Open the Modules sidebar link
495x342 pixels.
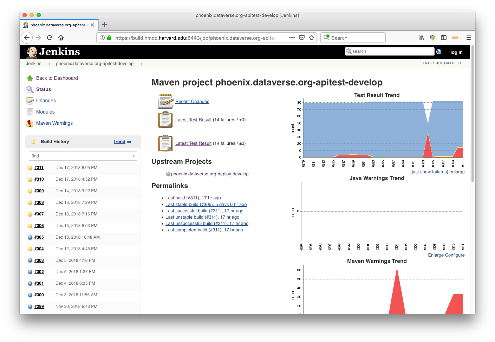(45, 112)
